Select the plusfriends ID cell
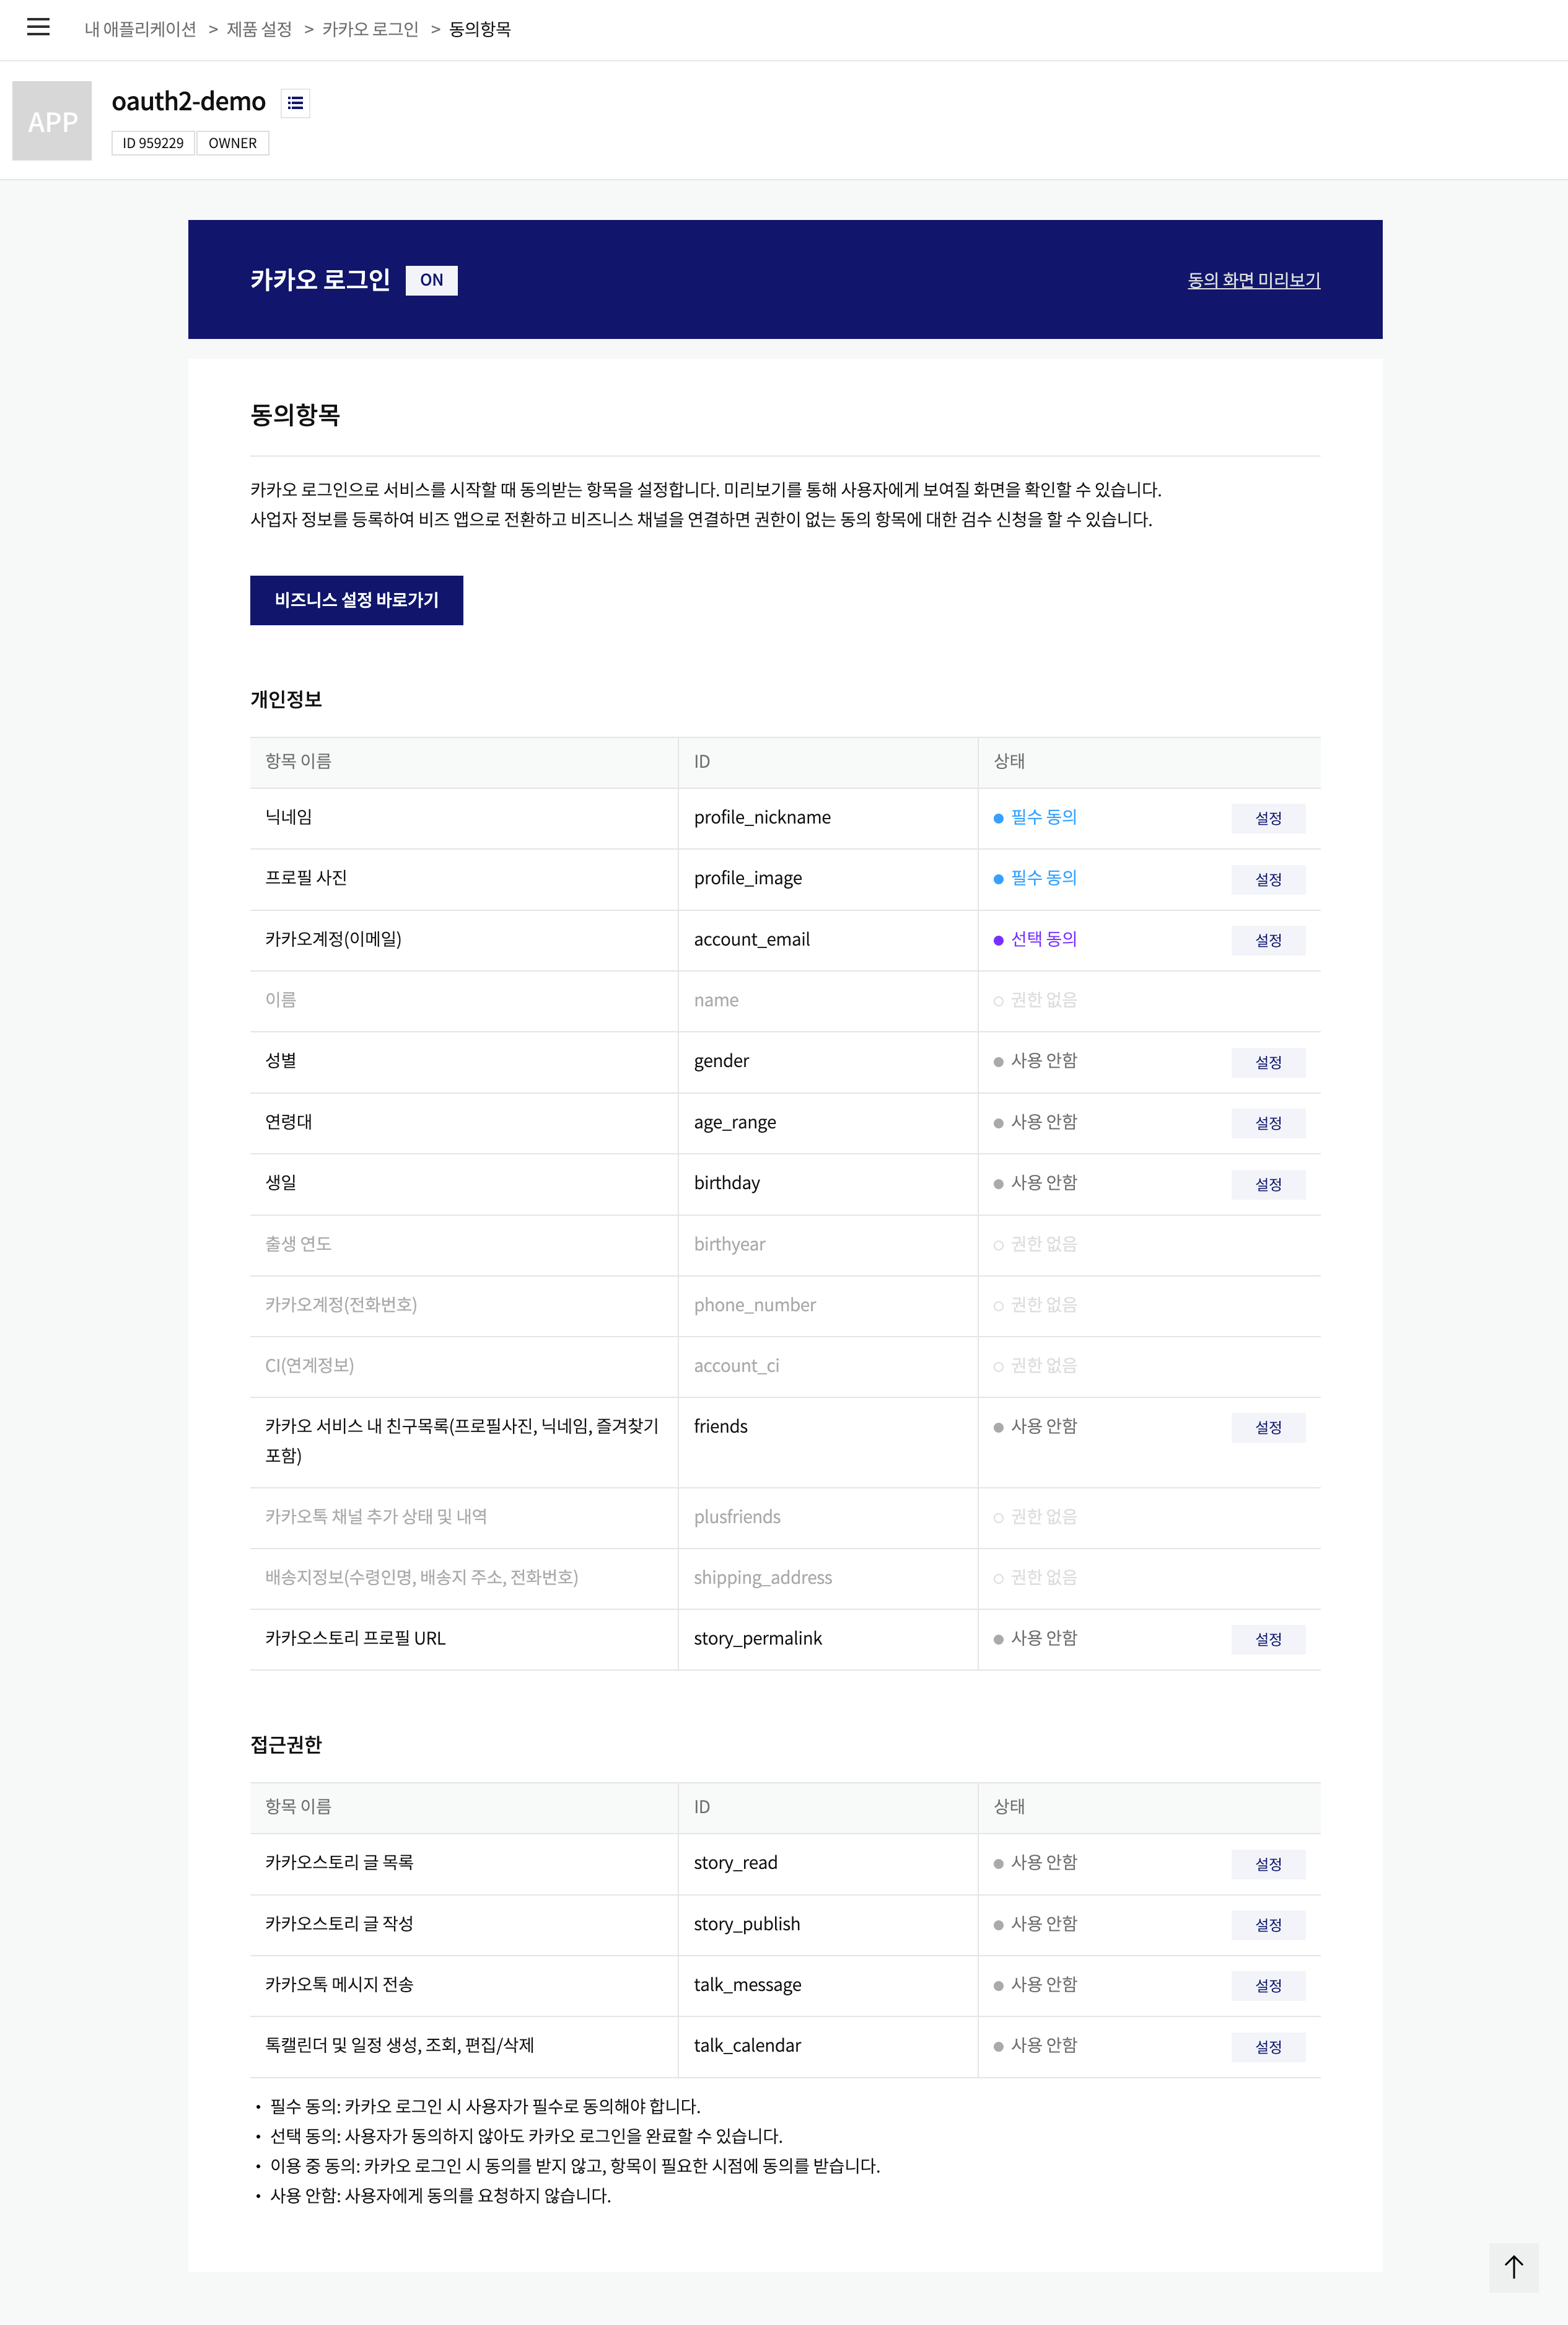 coord(828,1518)
